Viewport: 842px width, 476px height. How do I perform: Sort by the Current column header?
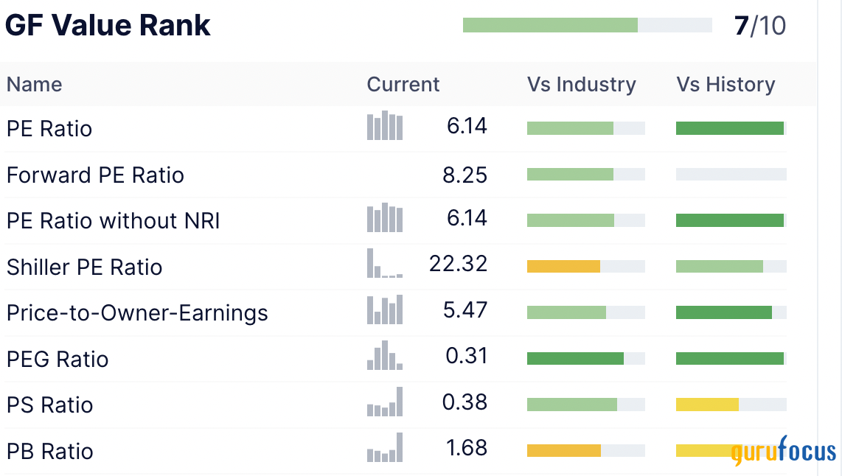click(403, 85)
